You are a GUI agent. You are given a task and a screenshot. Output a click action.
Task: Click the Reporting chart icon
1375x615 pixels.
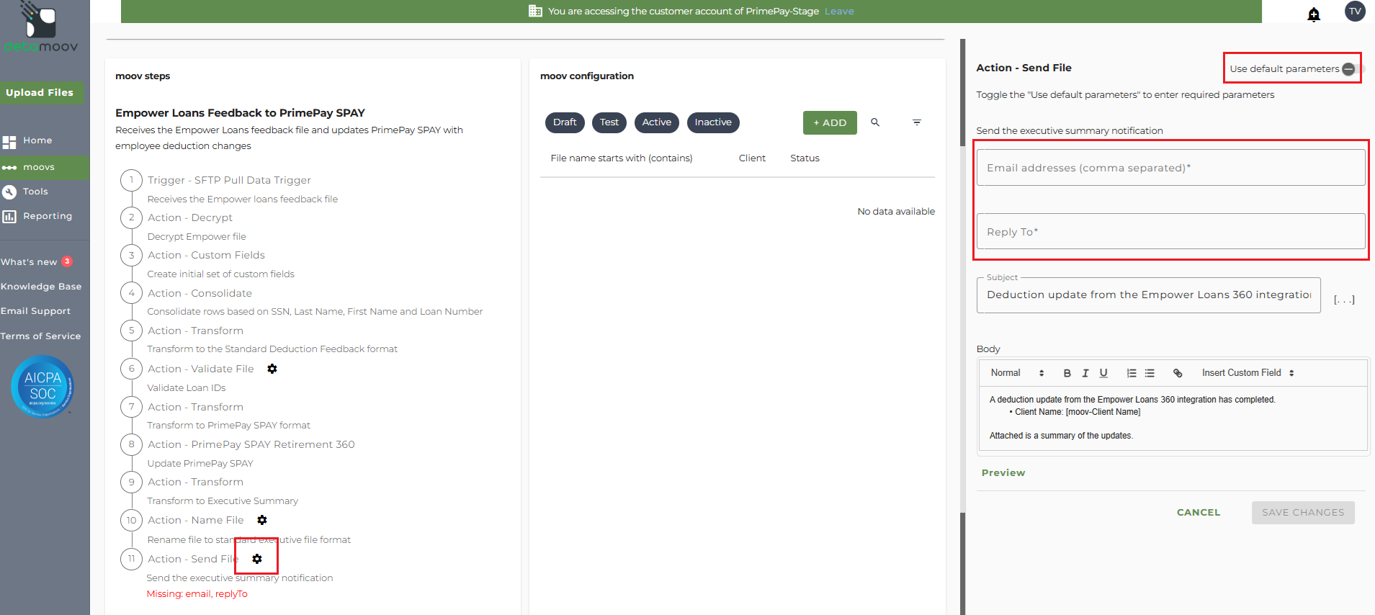(9, 216)
